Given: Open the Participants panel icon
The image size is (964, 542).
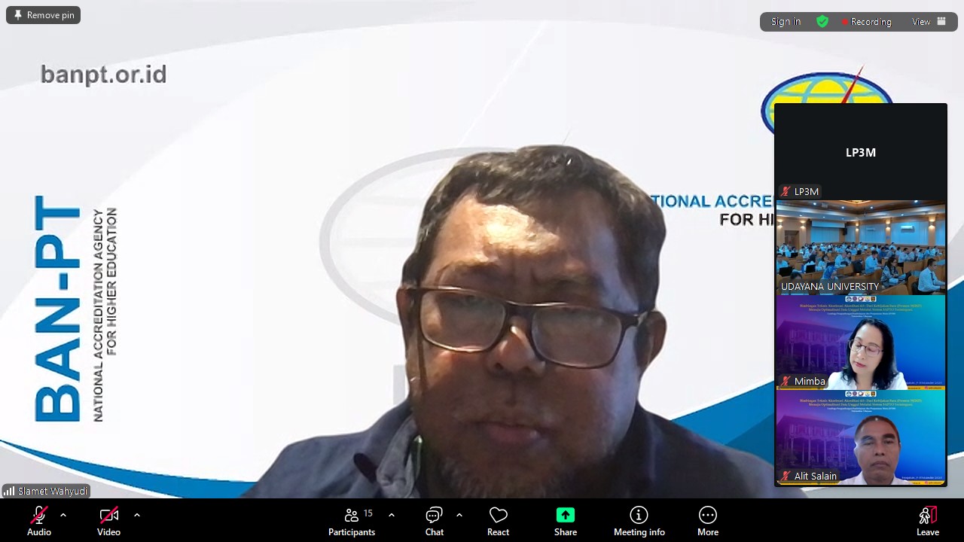Looking at the screenshot, I should (x=351, y=515).
